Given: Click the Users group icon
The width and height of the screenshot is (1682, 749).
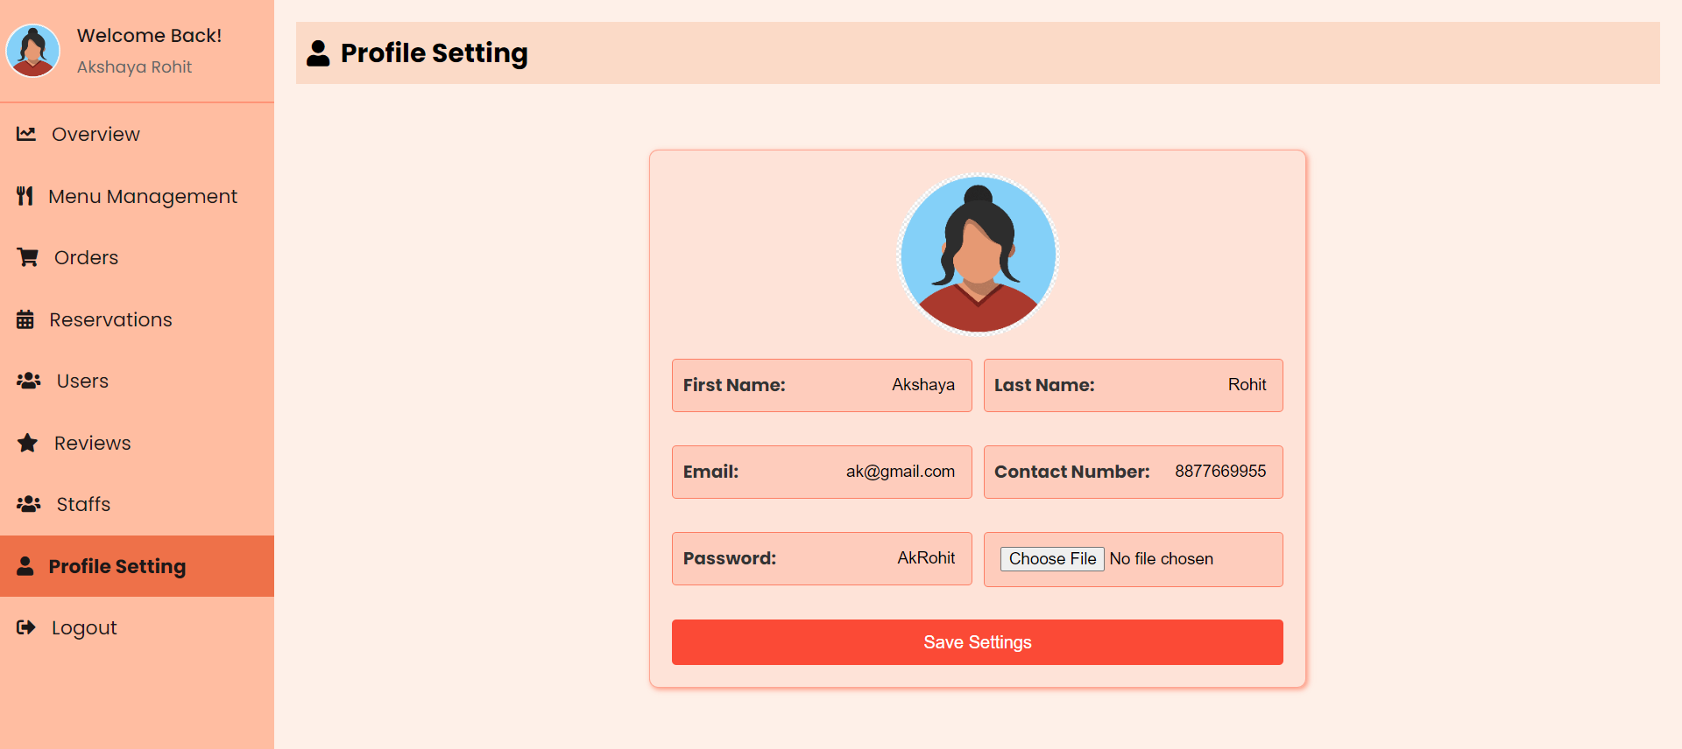Looking at the screenshot, I should (29, 381).
